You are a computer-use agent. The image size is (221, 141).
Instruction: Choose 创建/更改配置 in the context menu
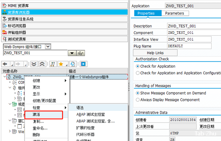coord(47,101)
